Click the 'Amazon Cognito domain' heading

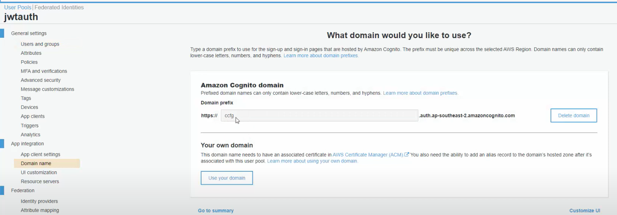242,85
